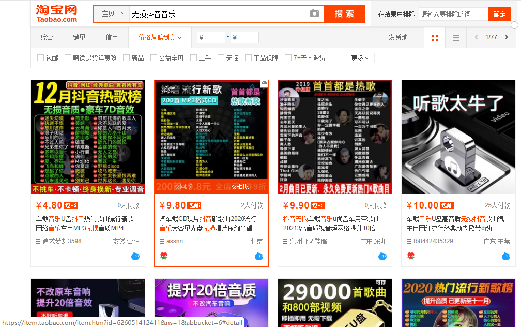Click the exclude words input field
The height and width of the screenshot is (327, 521).
454,14
